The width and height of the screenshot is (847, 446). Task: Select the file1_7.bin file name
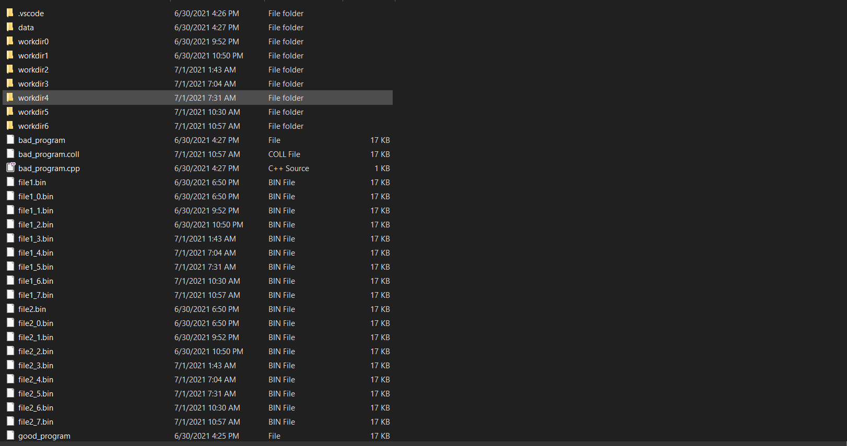[36, 295]
